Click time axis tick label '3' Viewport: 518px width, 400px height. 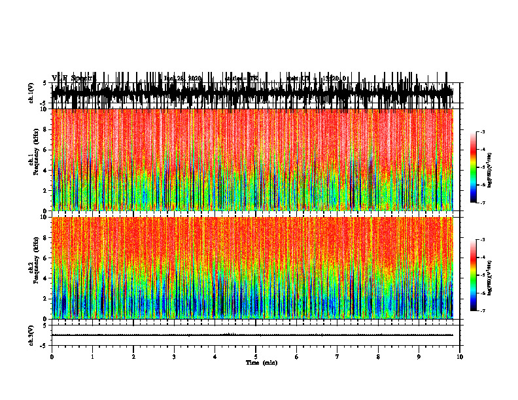click(174, 357)
